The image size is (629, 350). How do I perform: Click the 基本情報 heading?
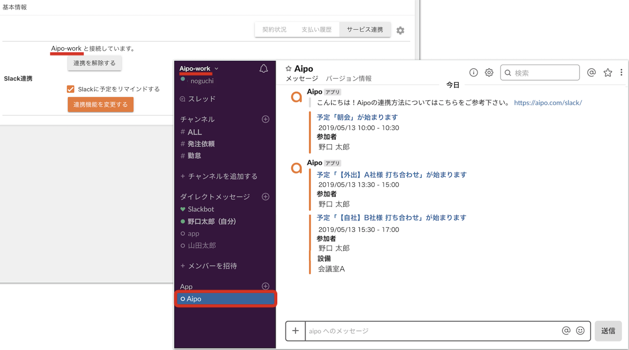coord(15,7)
